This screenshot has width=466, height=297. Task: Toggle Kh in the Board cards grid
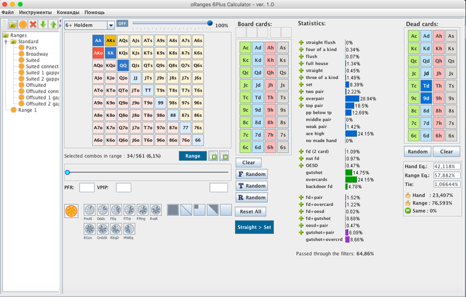[x=270, y=60]
